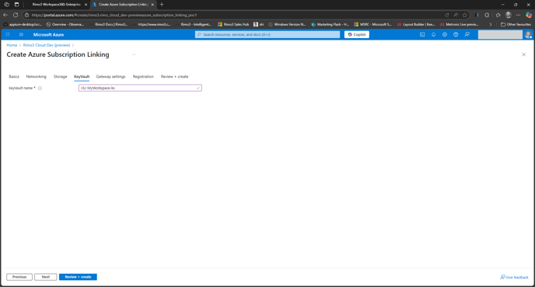Viewport: 535px width, 287px height.
Task: Focus the KeyVault name input field
Action: [x=140, y=88]
